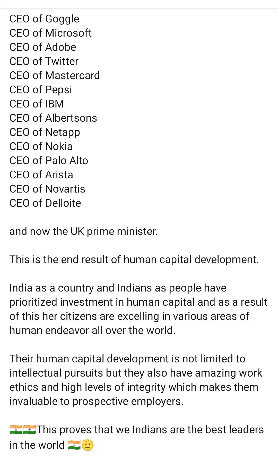This screenshot has height=466, width=278.
Task: Click the "CEO of Nokia" entry
Action: coord(41,146)
